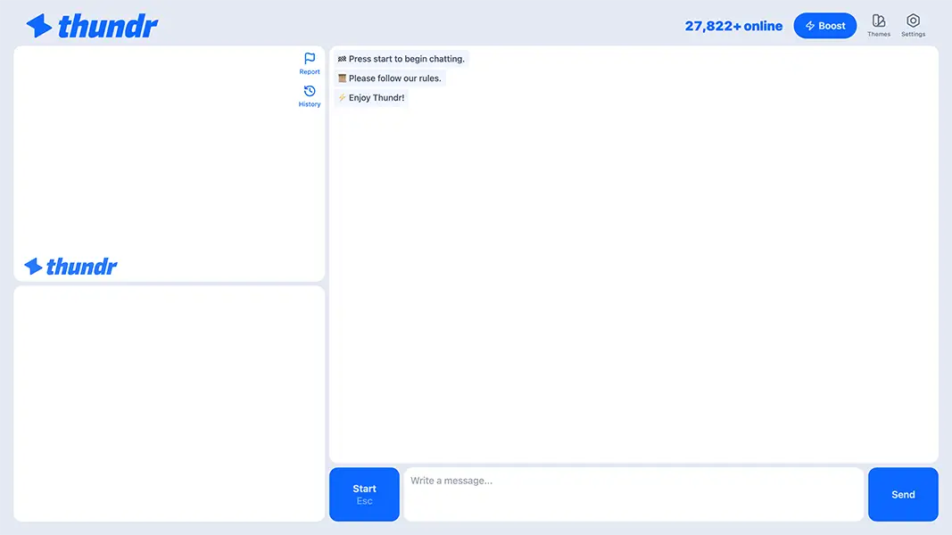Click the 'Please follow our rules.' message
The height and width of the screenshot is (535, 952).
pyautogui.click(x=390, y=78)
